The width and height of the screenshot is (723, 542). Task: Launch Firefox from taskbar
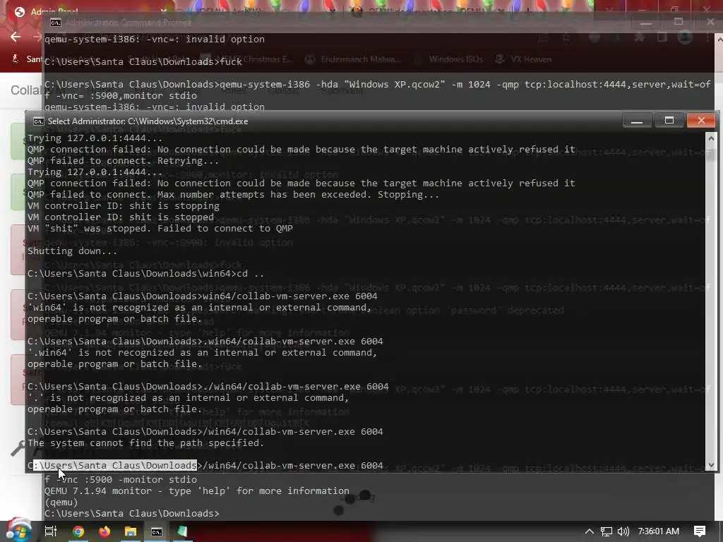[104, 531]
